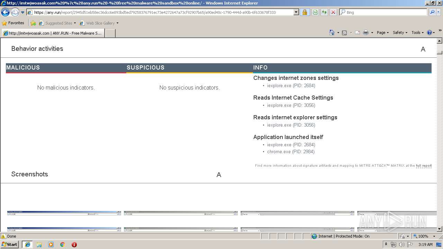
Task: Run search with the magnifier button
Action: [x=432, y=12]
